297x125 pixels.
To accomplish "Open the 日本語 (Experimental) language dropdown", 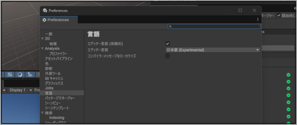I will click(x=213, y=50).
